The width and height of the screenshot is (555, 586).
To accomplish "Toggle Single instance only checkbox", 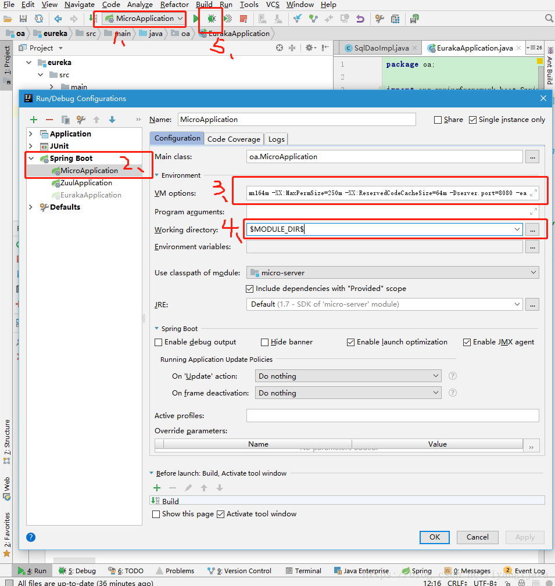I will point(472,120).
